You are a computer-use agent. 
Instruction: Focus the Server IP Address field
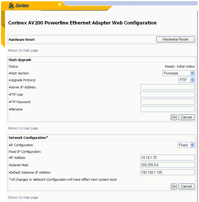tap(167, 87)
